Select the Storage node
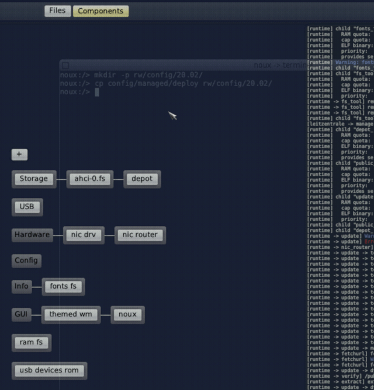The image size is (374, 390). (x=33, y=179)
